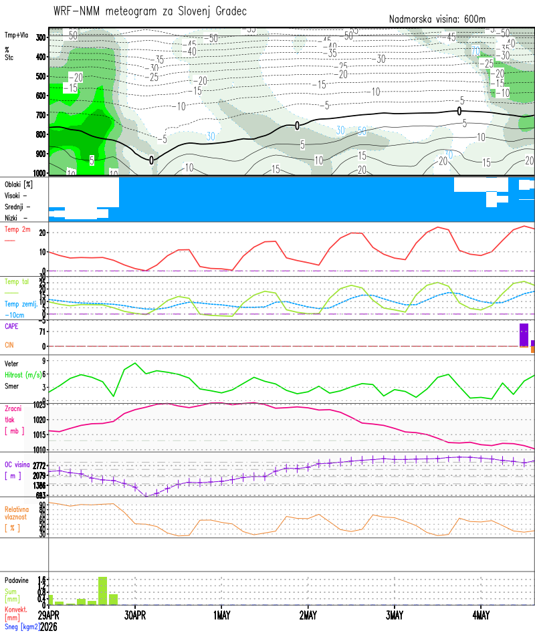Select the Padavine precipitation label

(17, 580)
